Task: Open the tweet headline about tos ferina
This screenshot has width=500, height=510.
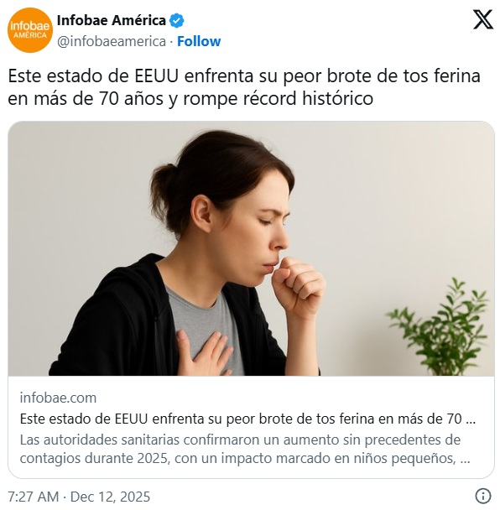Action: click(x=244, y=87)
